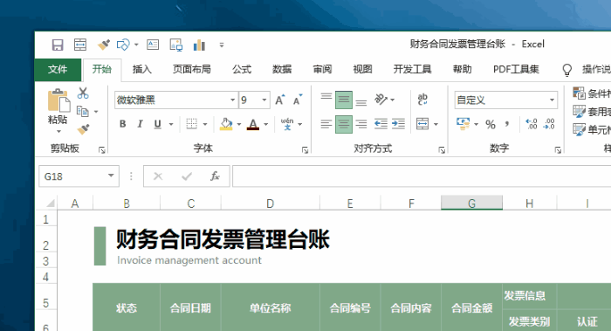Toggle Center horizontal alignment (highlighted)
The width and height of the screenshot is (611, 331).
click(344, 124)
